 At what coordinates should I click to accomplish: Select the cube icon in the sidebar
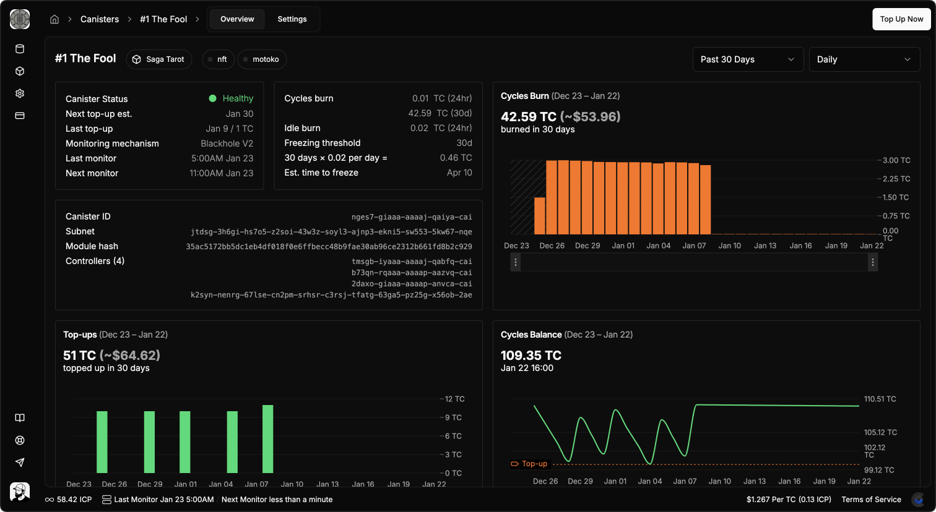tap(19, 71)
